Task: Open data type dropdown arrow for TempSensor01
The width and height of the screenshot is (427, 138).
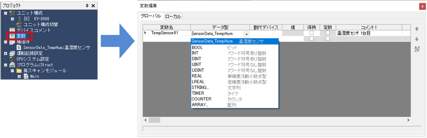Action: pos(246,34)
